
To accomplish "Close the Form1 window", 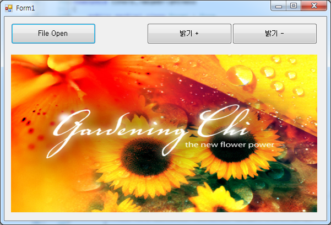I will (314, 6).
